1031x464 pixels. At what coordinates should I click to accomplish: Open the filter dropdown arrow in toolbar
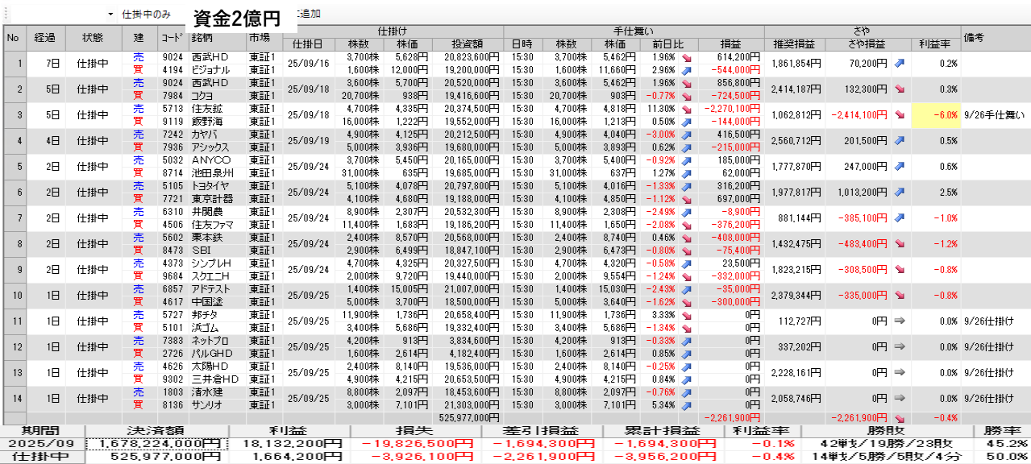click(110, 14)
